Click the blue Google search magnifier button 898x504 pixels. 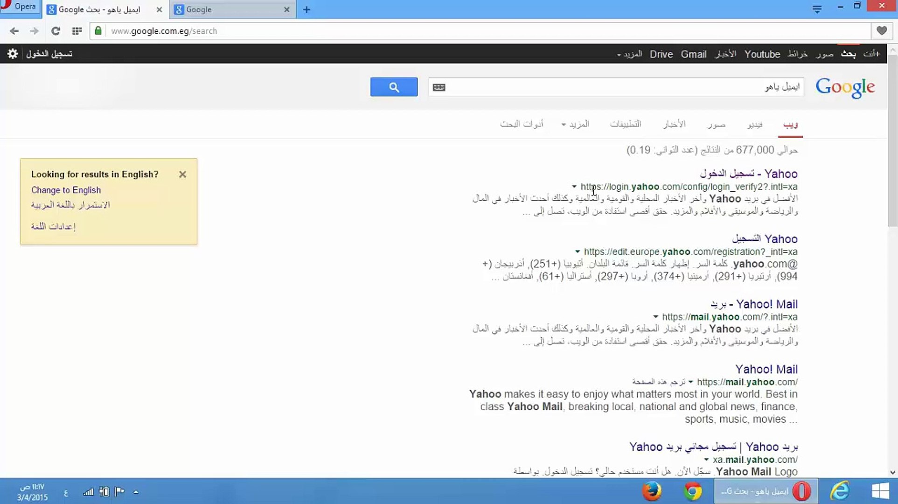point(394,87)
